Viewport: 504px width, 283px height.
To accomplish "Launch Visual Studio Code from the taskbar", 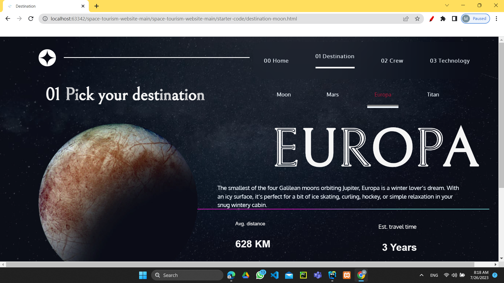I will [x=275, y=275].
